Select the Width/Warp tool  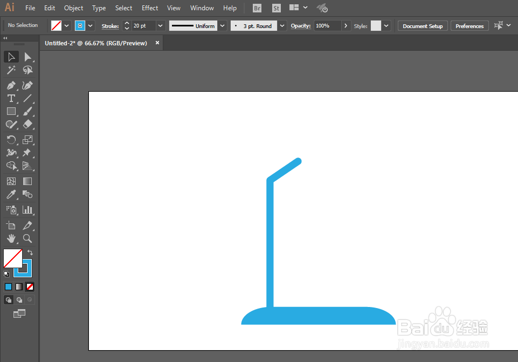pos(11,153)
